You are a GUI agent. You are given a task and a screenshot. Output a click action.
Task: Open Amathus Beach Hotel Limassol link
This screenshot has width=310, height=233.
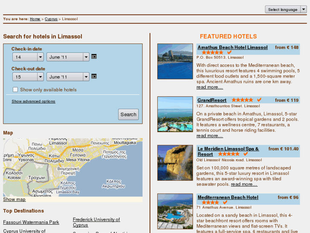pos(232,47)
